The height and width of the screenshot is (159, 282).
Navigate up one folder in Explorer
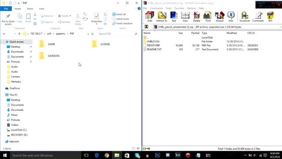pyautogui.click(x=19, y=34)
